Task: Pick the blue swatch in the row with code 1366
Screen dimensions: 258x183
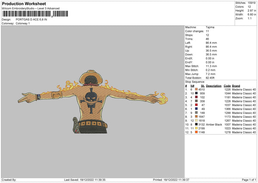Action: coord(197,109)
